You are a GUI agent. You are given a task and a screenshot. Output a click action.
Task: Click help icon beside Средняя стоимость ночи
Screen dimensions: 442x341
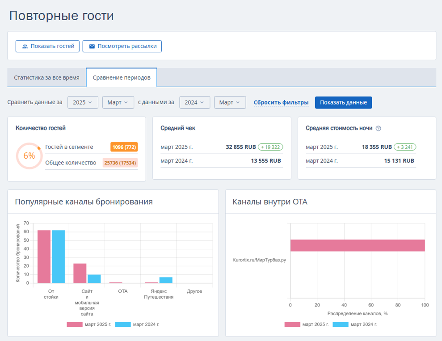[378, 128]
